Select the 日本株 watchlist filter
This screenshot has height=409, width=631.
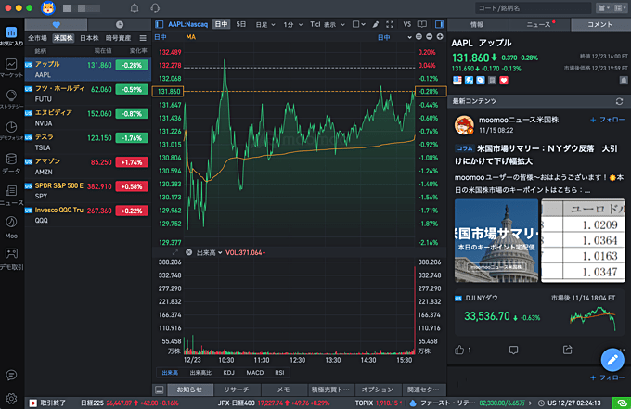click(x=89, y=38)
